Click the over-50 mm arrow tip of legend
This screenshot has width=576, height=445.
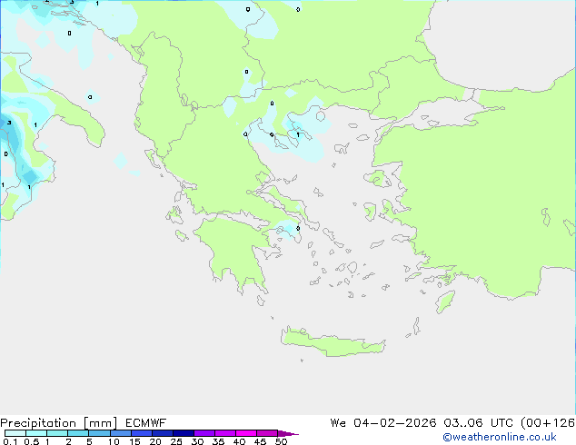(x=288, y=433)
